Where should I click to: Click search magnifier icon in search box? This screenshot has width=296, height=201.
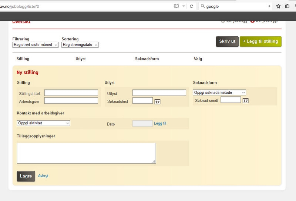click(202, 6)
